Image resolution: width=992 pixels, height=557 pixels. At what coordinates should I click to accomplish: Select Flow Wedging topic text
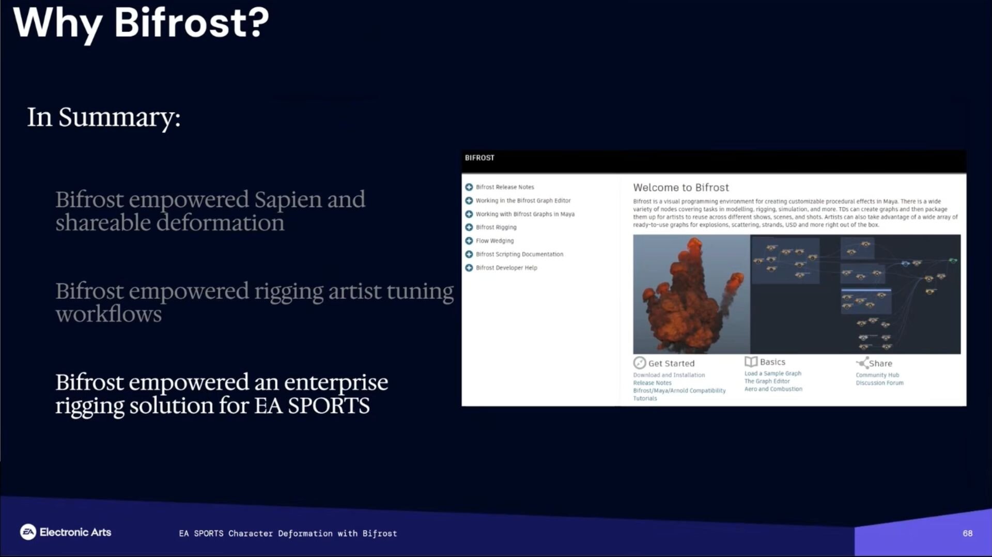pos(494,241)
